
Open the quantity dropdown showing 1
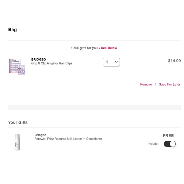pyautogui.click(x=111, y=62)
